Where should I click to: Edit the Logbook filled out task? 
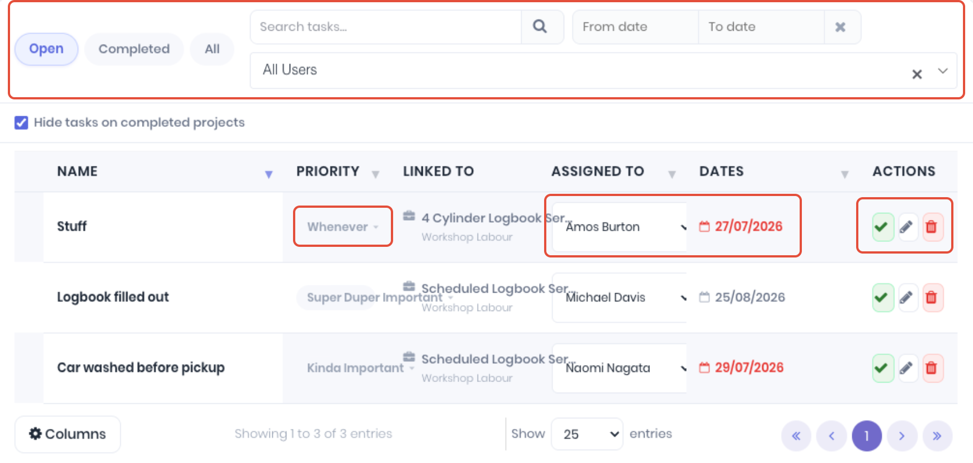point(907,297)
